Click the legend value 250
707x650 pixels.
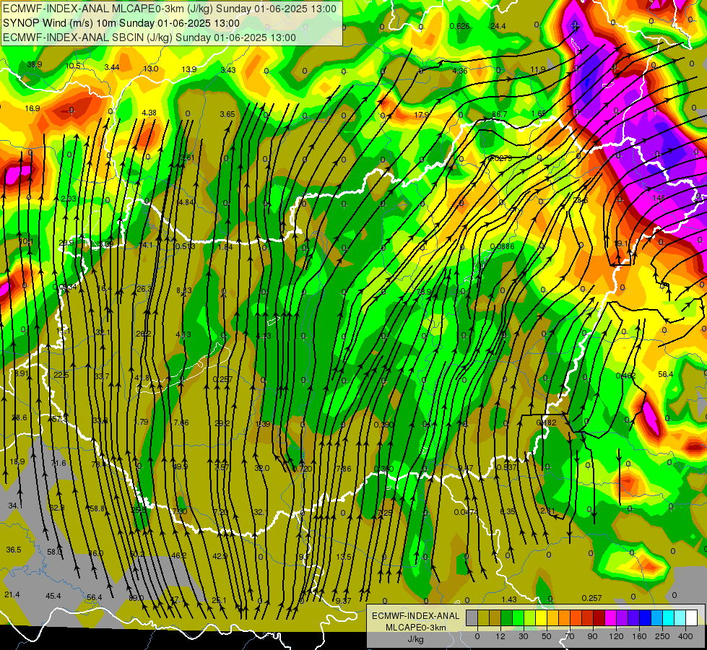[662, 636]
